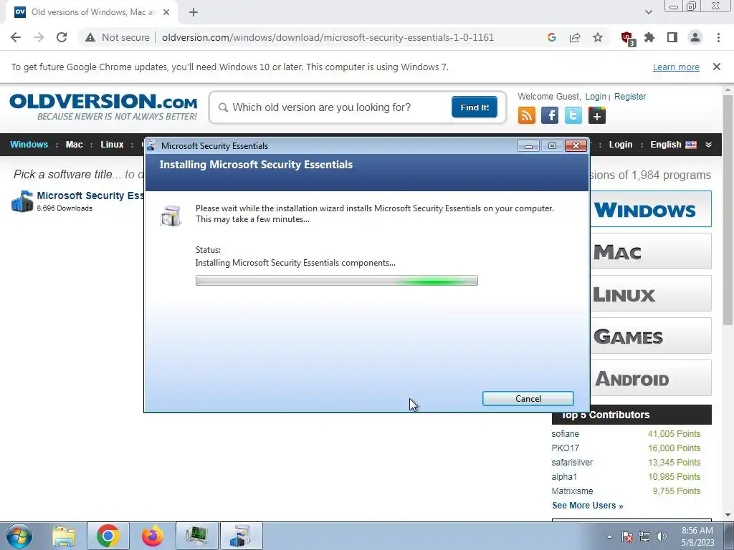The image size is (734, 550).
Task: Choose the Linux category banner
Action: tap(651, 294)
